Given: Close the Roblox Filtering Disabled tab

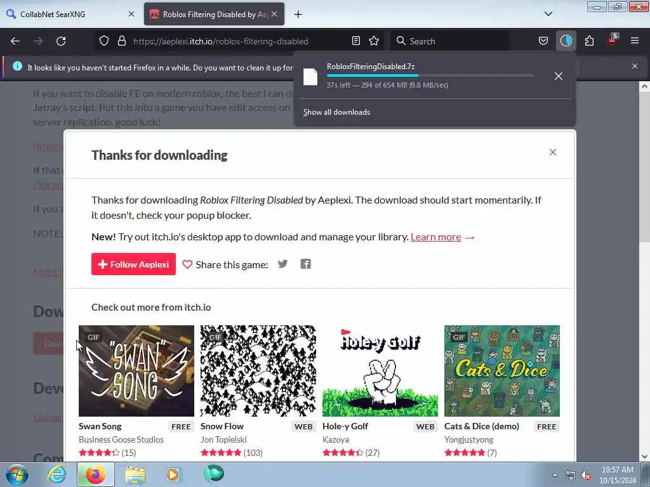Looking at the screenshot, I should pyautogui.click(x=274, y=14).
